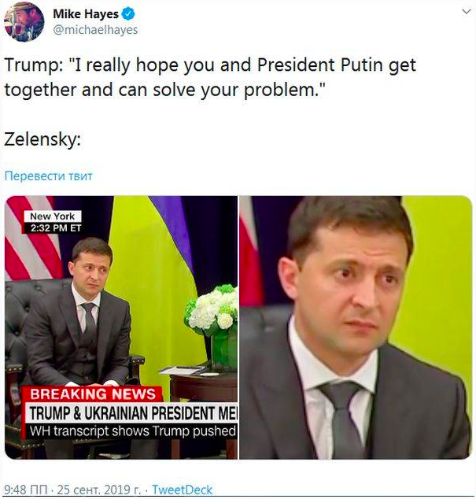Screen dimensions: 476x499
Task: Click the Перевести твит translate link
Action: point(48,176)
